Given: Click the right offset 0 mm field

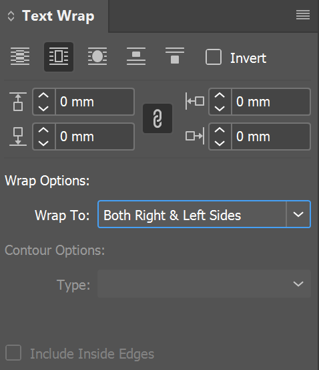Looking at the screenshot, I should (x=271, y=136).
